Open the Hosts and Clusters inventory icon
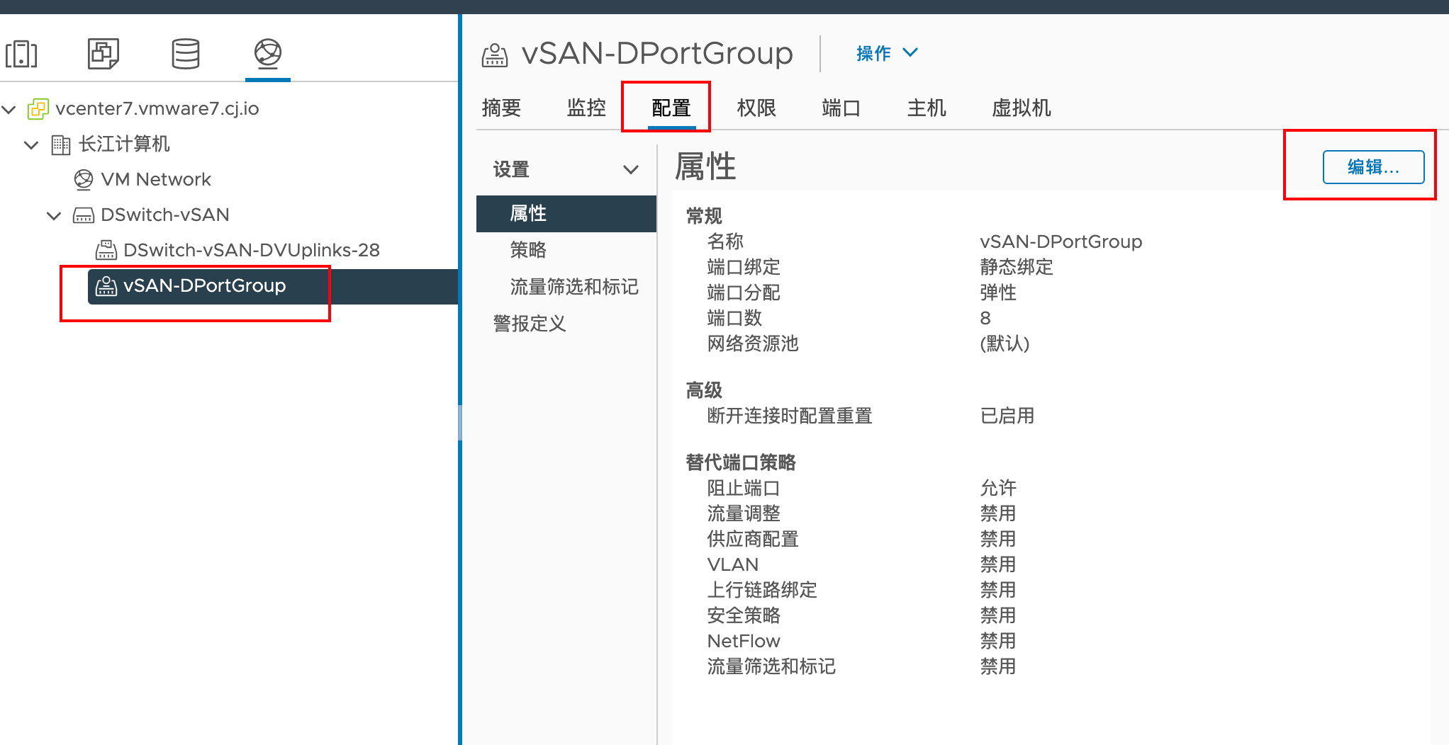Screen dimensions: 1449x745 coord(21,54)
